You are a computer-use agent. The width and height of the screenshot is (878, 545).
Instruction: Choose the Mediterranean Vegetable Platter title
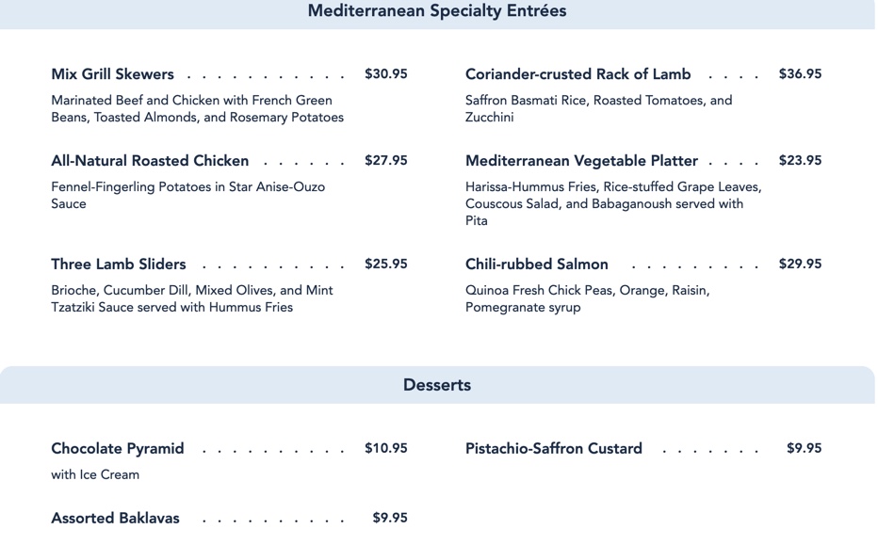(581, 161)
